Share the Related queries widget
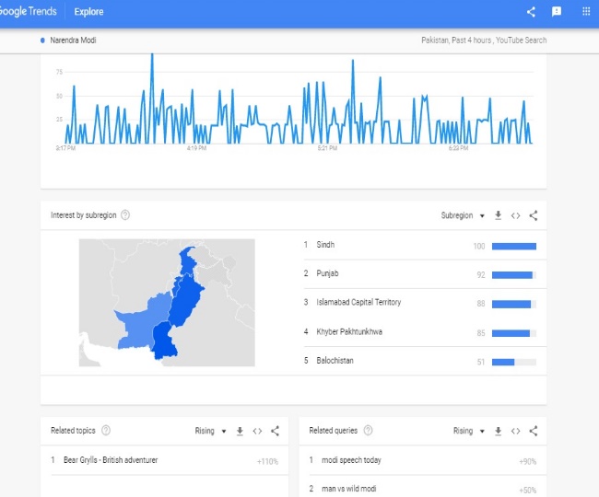Viewport: 599px width, 497px height. click(x=534, y=431)
